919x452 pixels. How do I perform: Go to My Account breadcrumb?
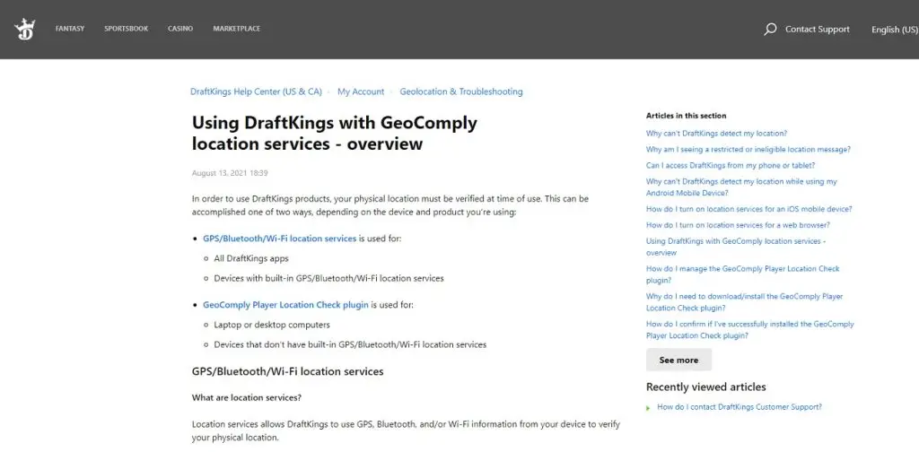[361, 91]
